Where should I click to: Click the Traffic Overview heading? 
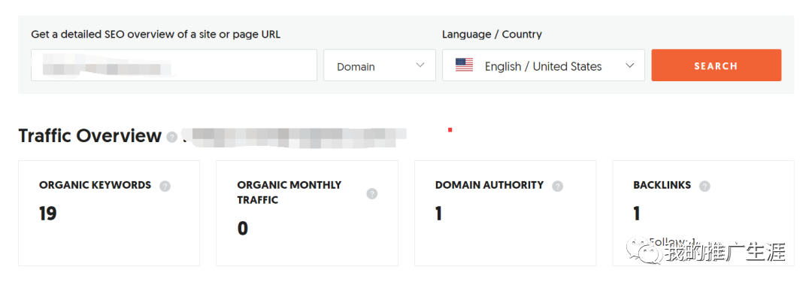90,136
